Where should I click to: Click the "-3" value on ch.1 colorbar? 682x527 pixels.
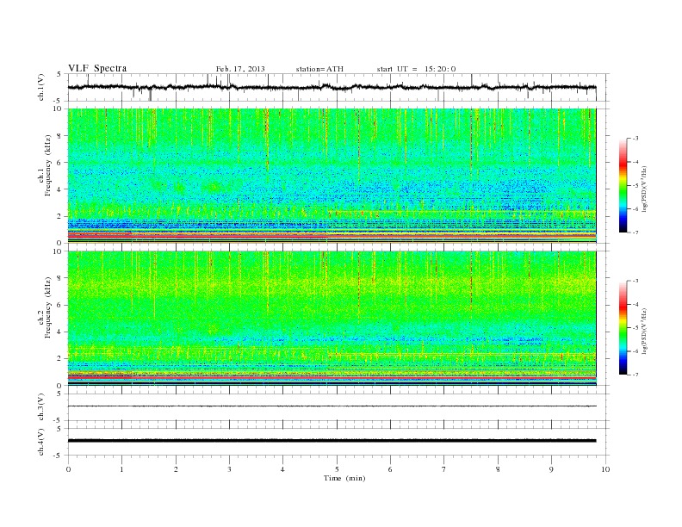[635, 139]
